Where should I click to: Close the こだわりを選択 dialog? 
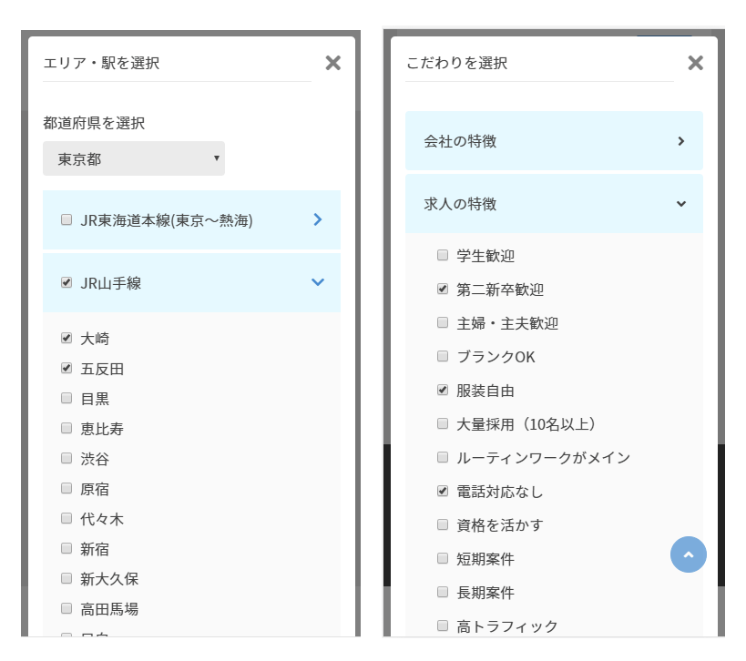[695, 63]
